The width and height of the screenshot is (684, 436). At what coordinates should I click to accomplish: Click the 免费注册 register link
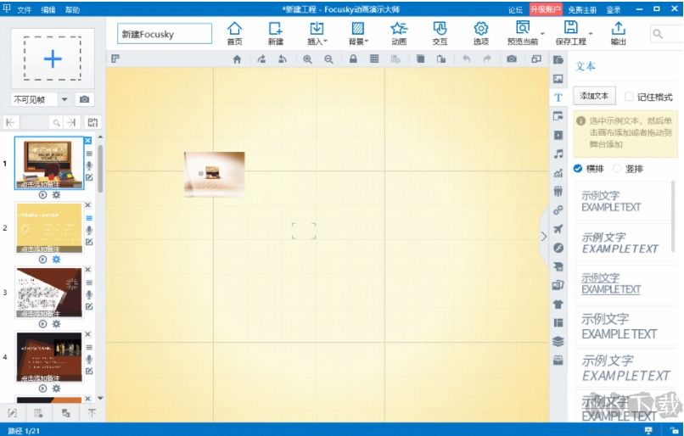pos(582,9)
